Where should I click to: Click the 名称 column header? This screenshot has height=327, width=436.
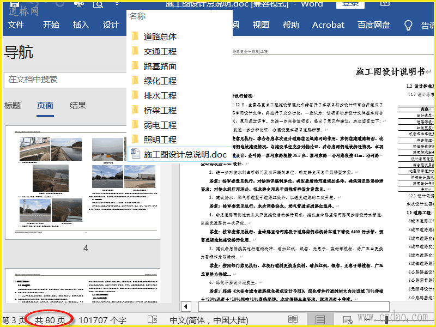tap(137, 16)
